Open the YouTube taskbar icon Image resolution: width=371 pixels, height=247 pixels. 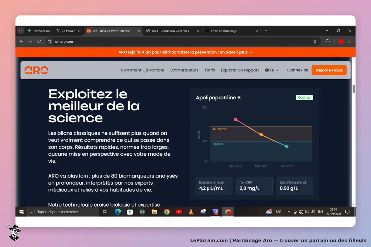click(179, 212)
